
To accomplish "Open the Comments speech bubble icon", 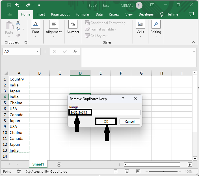I will pos(191,14).
